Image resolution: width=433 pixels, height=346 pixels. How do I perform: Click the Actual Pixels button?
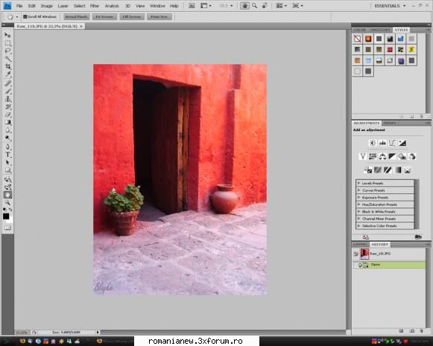(x=77, y=17)
